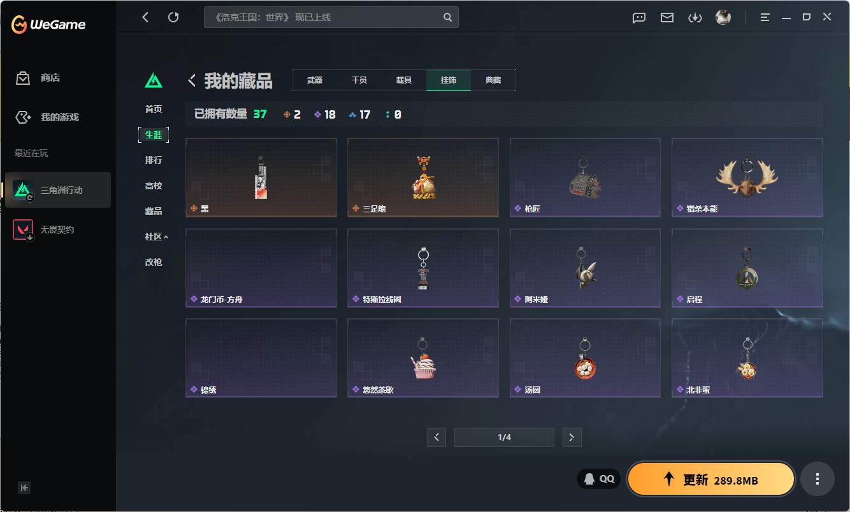850x512 pixels.
Task: Open the 三足蟾 charm thumbnail
Action: tap(423, 178)
